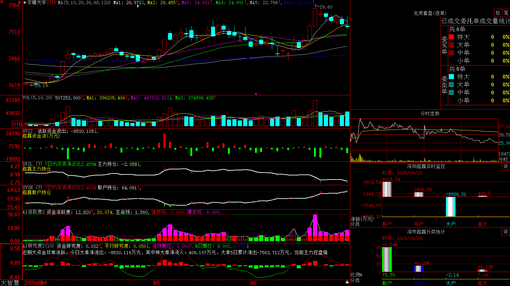Click the 委买单 vertical label
The image size is (510, 286).
[x=444, y=45]
